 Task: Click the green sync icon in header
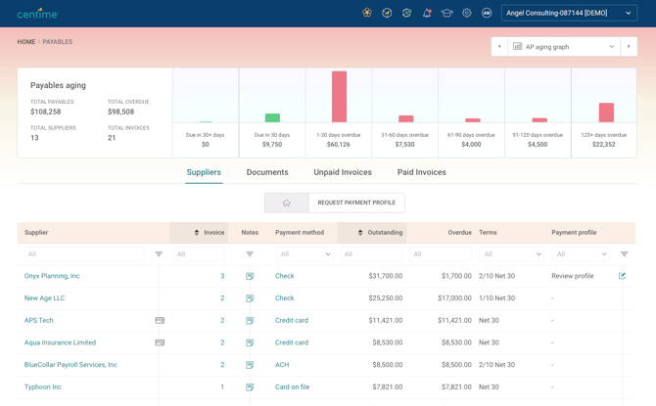click(x=406, y=13)
